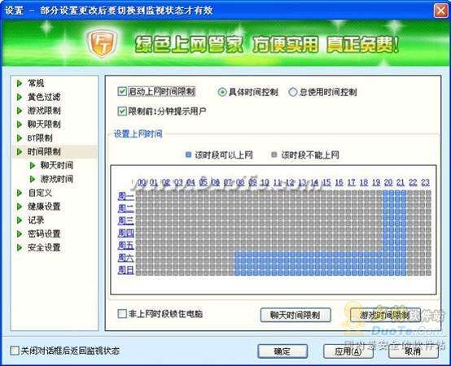This screenshot has height=366, width=451.
Task: Check 关闭对话框后返回监视状态 option
Action: (x=15, y=351)
